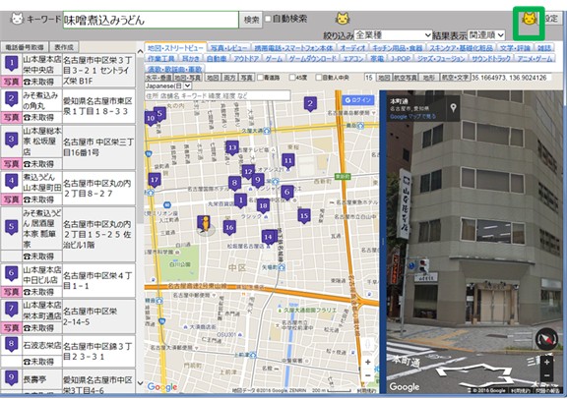The image size is (567, 399).
Task: Select map marker number 5
Action: coord(159,114)
